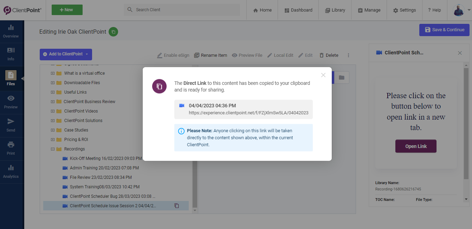Click Rename Item toolbar option

pos(211,55)
